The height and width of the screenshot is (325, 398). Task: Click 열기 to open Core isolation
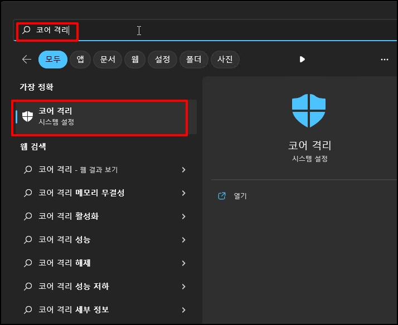240,196
